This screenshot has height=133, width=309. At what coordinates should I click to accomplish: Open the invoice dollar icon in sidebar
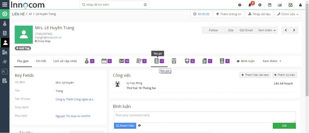(x=5, y=80)
